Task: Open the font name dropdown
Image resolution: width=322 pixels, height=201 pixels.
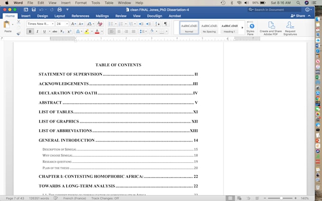Action: click(x=53, y=24)
